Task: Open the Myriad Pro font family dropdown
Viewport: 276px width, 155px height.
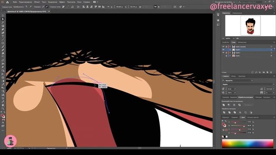Action: pyautogui.click(x=252, y=81)
